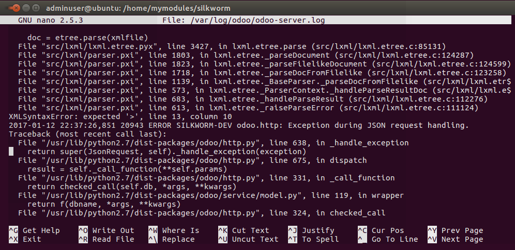Minimize the terminal window
515x250 pixels.
(x=26, y=8)
